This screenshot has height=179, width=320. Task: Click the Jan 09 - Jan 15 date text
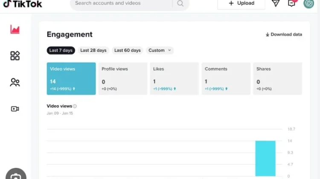coord(60,113)
